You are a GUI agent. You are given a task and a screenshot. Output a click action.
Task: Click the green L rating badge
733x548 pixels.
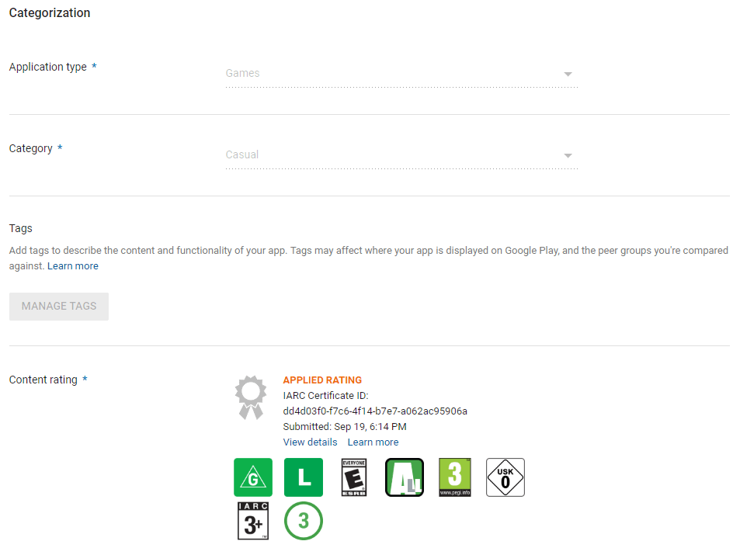304,477
